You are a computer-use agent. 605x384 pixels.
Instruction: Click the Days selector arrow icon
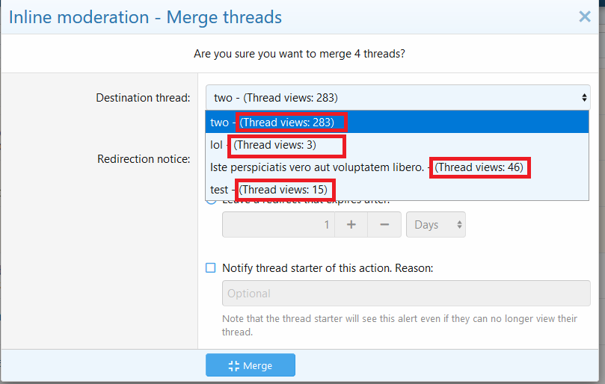coord(458,225)
